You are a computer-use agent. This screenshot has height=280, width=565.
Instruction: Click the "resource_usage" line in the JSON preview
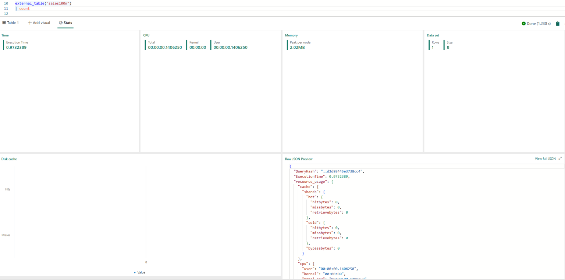click(x=313, y=182)
